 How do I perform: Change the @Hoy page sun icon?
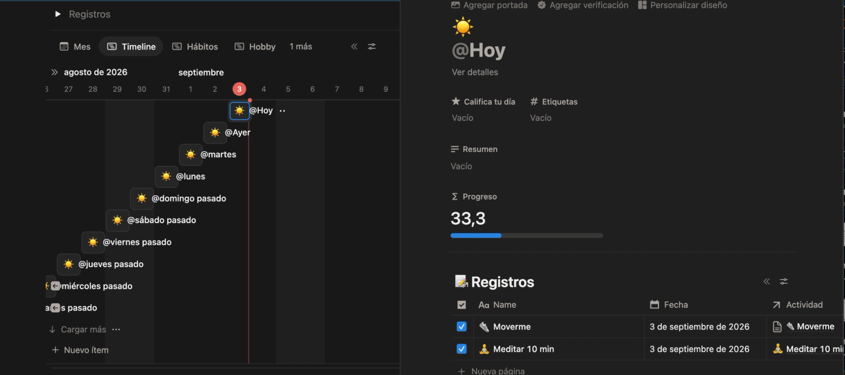pyautogui.click(x=463, y=27)
